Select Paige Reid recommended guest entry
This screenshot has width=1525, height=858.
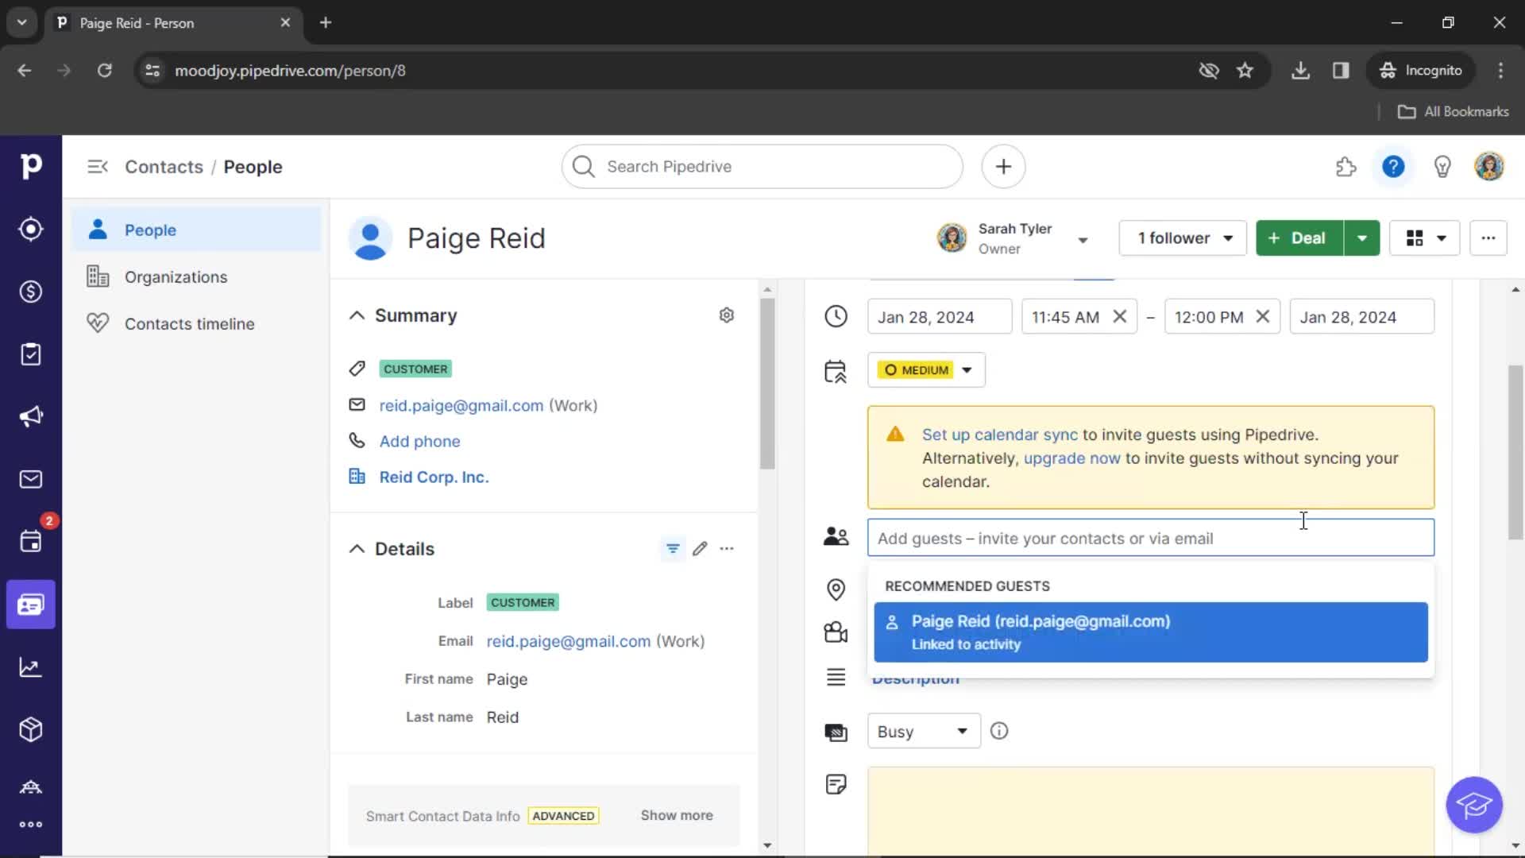click(x=1151, y=632)
